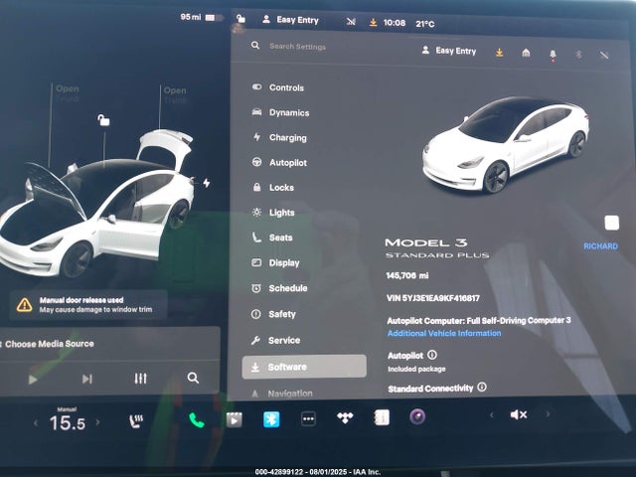Screen dimensions: 636x477
Task: Tap the HomeLink garage icon
Action: point(526,53)
